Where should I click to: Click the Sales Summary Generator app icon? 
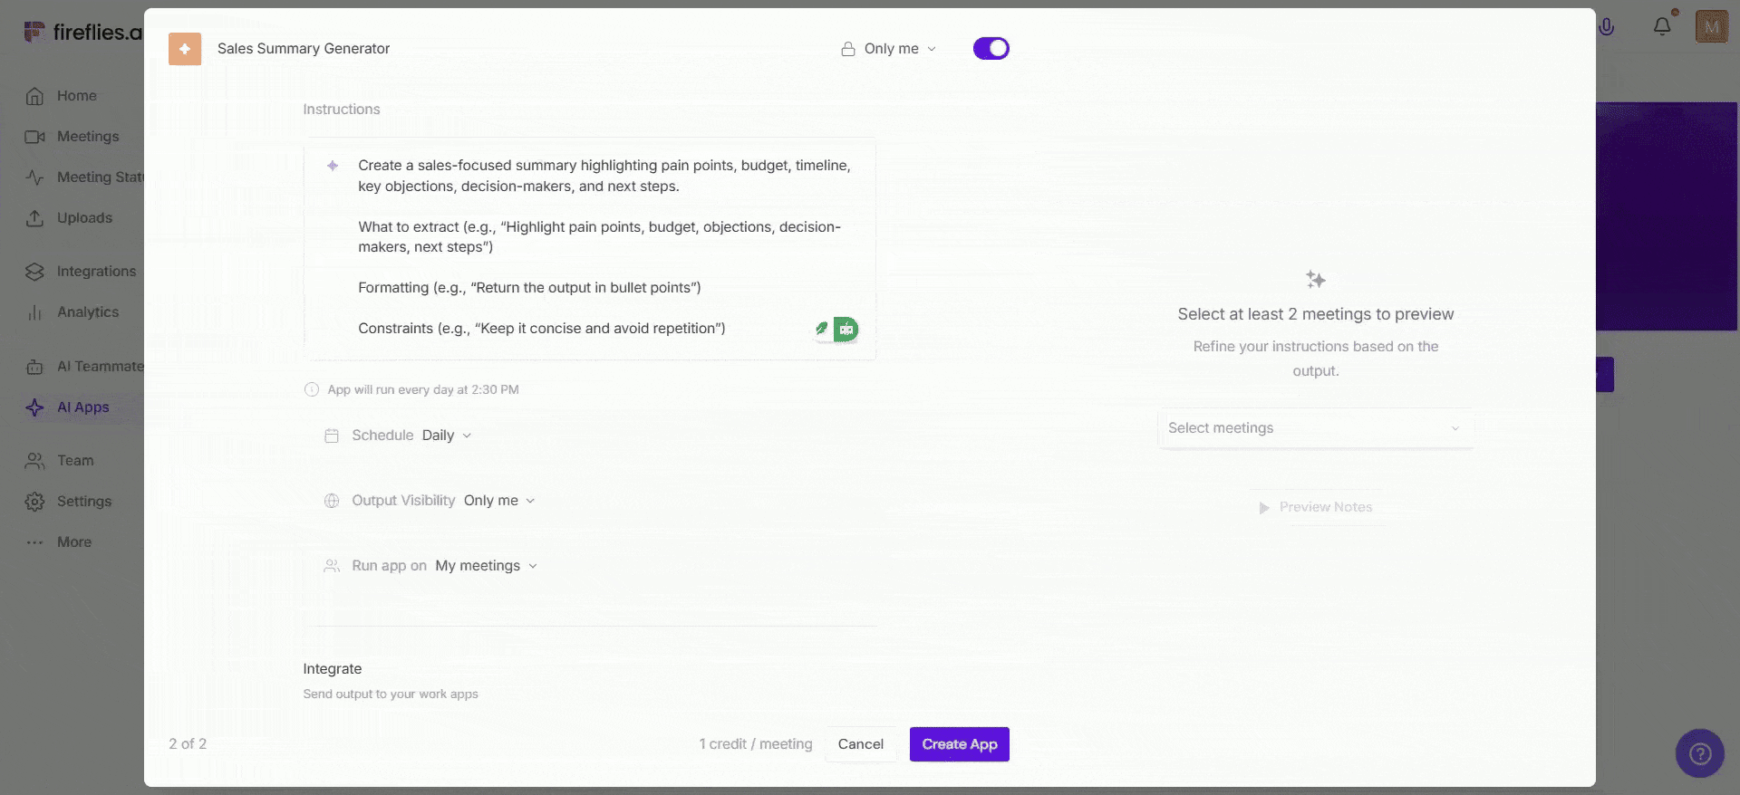185,49
